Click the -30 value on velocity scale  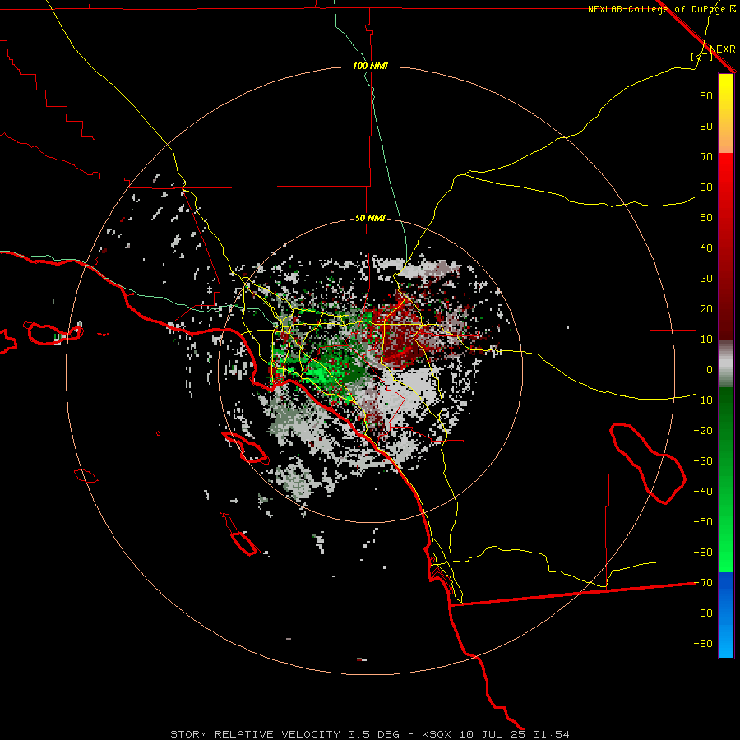(703, 461)
